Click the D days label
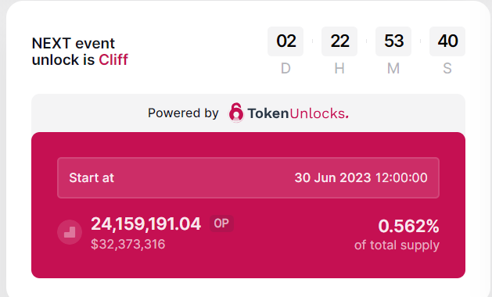492x297 pixels. tap(286, 68)
